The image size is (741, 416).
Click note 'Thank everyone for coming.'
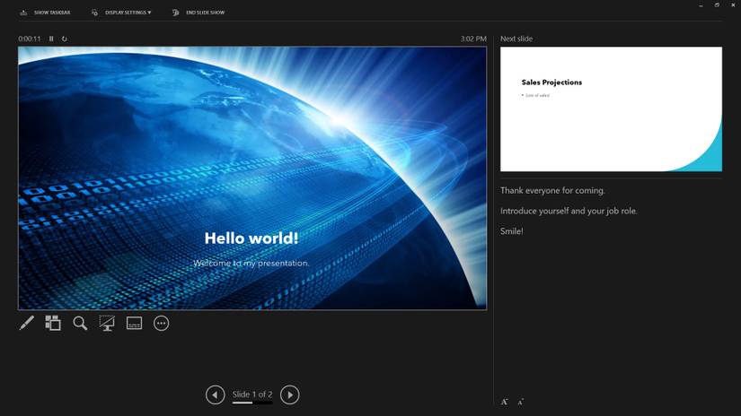(x=552, y=191)
